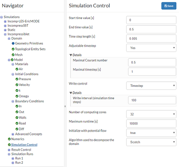The height and width of the screenshot is (167, 179).
Task: Click the green check icon beside Pressure
Action: [17, 79]
